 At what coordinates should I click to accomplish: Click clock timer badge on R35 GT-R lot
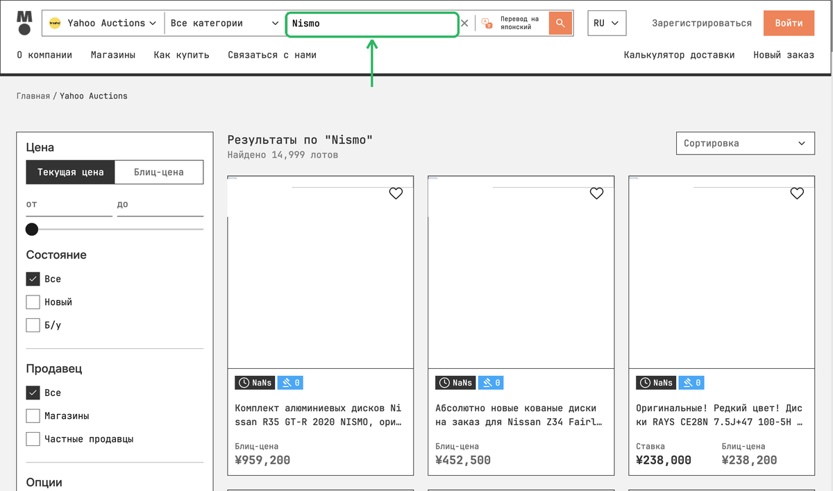click(x=255, y=383)
